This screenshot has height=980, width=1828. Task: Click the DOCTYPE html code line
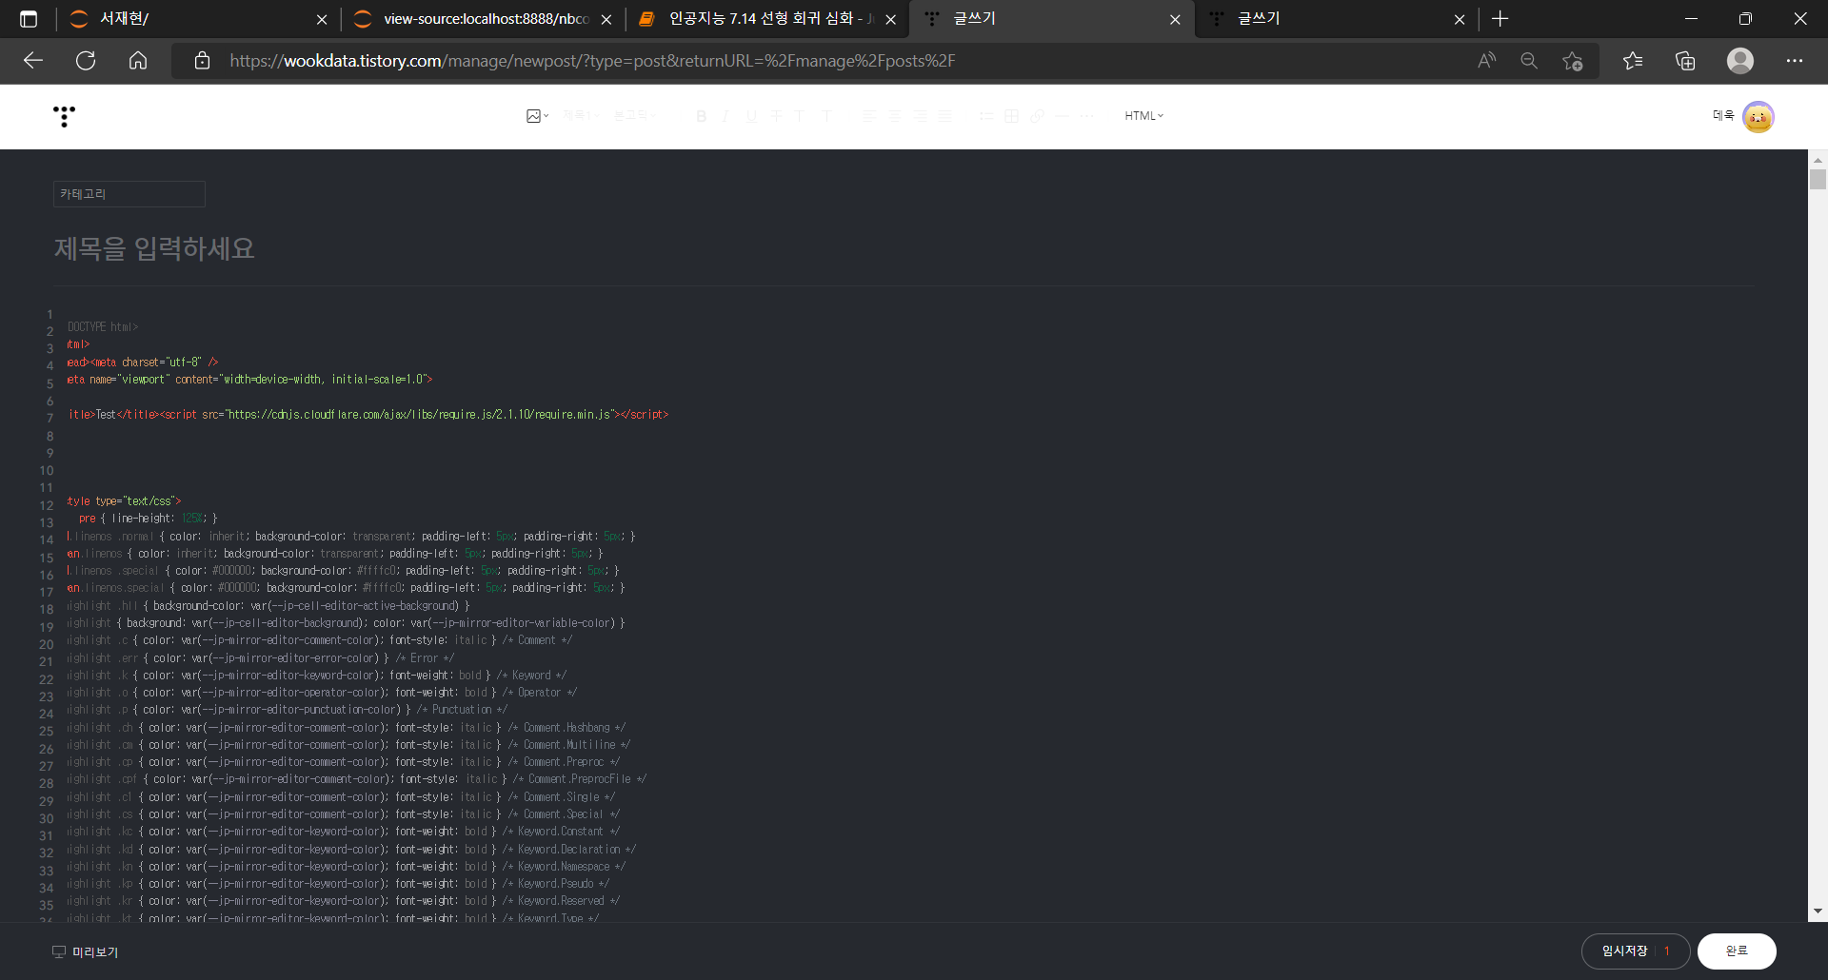[103, 327]
